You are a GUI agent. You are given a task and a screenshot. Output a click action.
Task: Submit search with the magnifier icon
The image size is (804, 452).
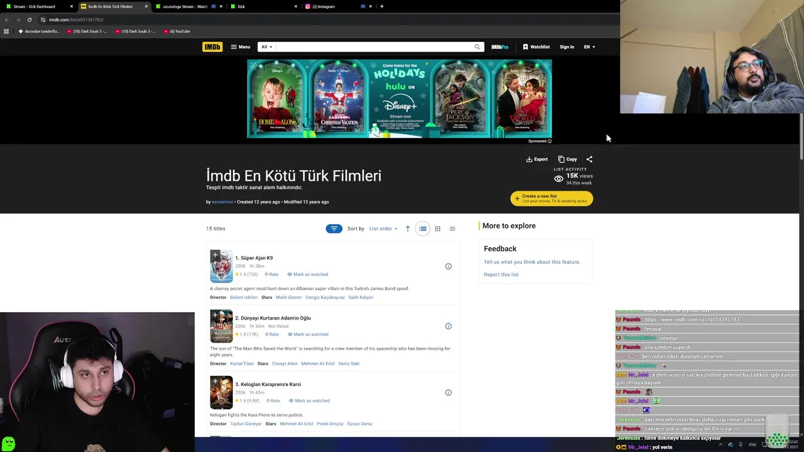[477, 46]
